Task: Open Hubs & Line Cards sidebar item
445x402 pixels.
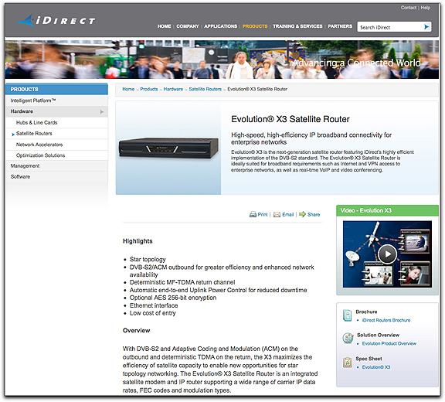Action: (x=56, y=123)
